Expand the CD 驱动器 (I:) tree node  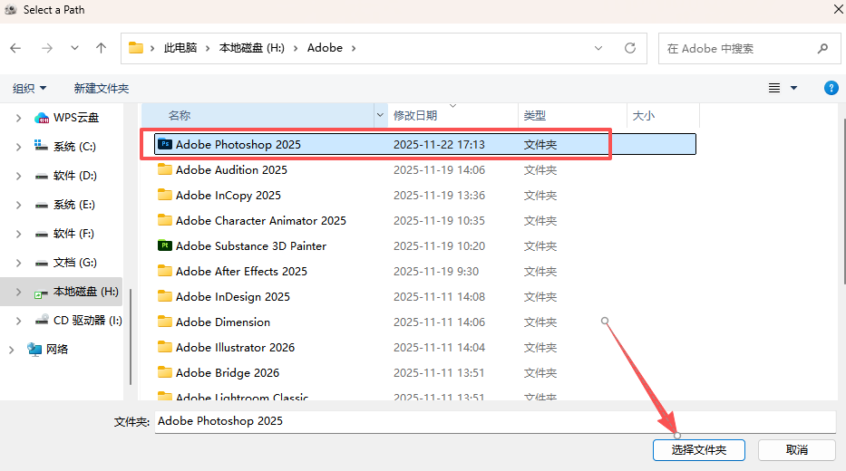pos(18,321)
